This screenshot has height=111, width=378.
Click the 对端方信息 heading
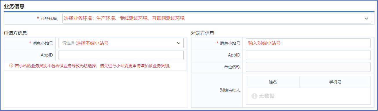pos(203,33)
